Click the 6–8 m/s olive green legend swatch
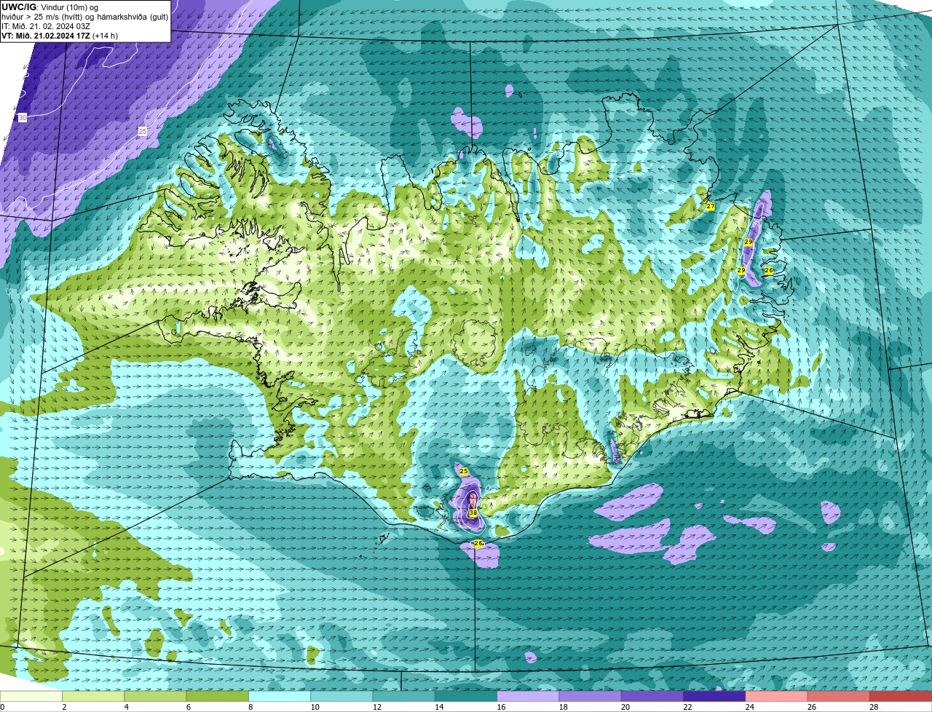Screen dimensions: 932x712 218,696
